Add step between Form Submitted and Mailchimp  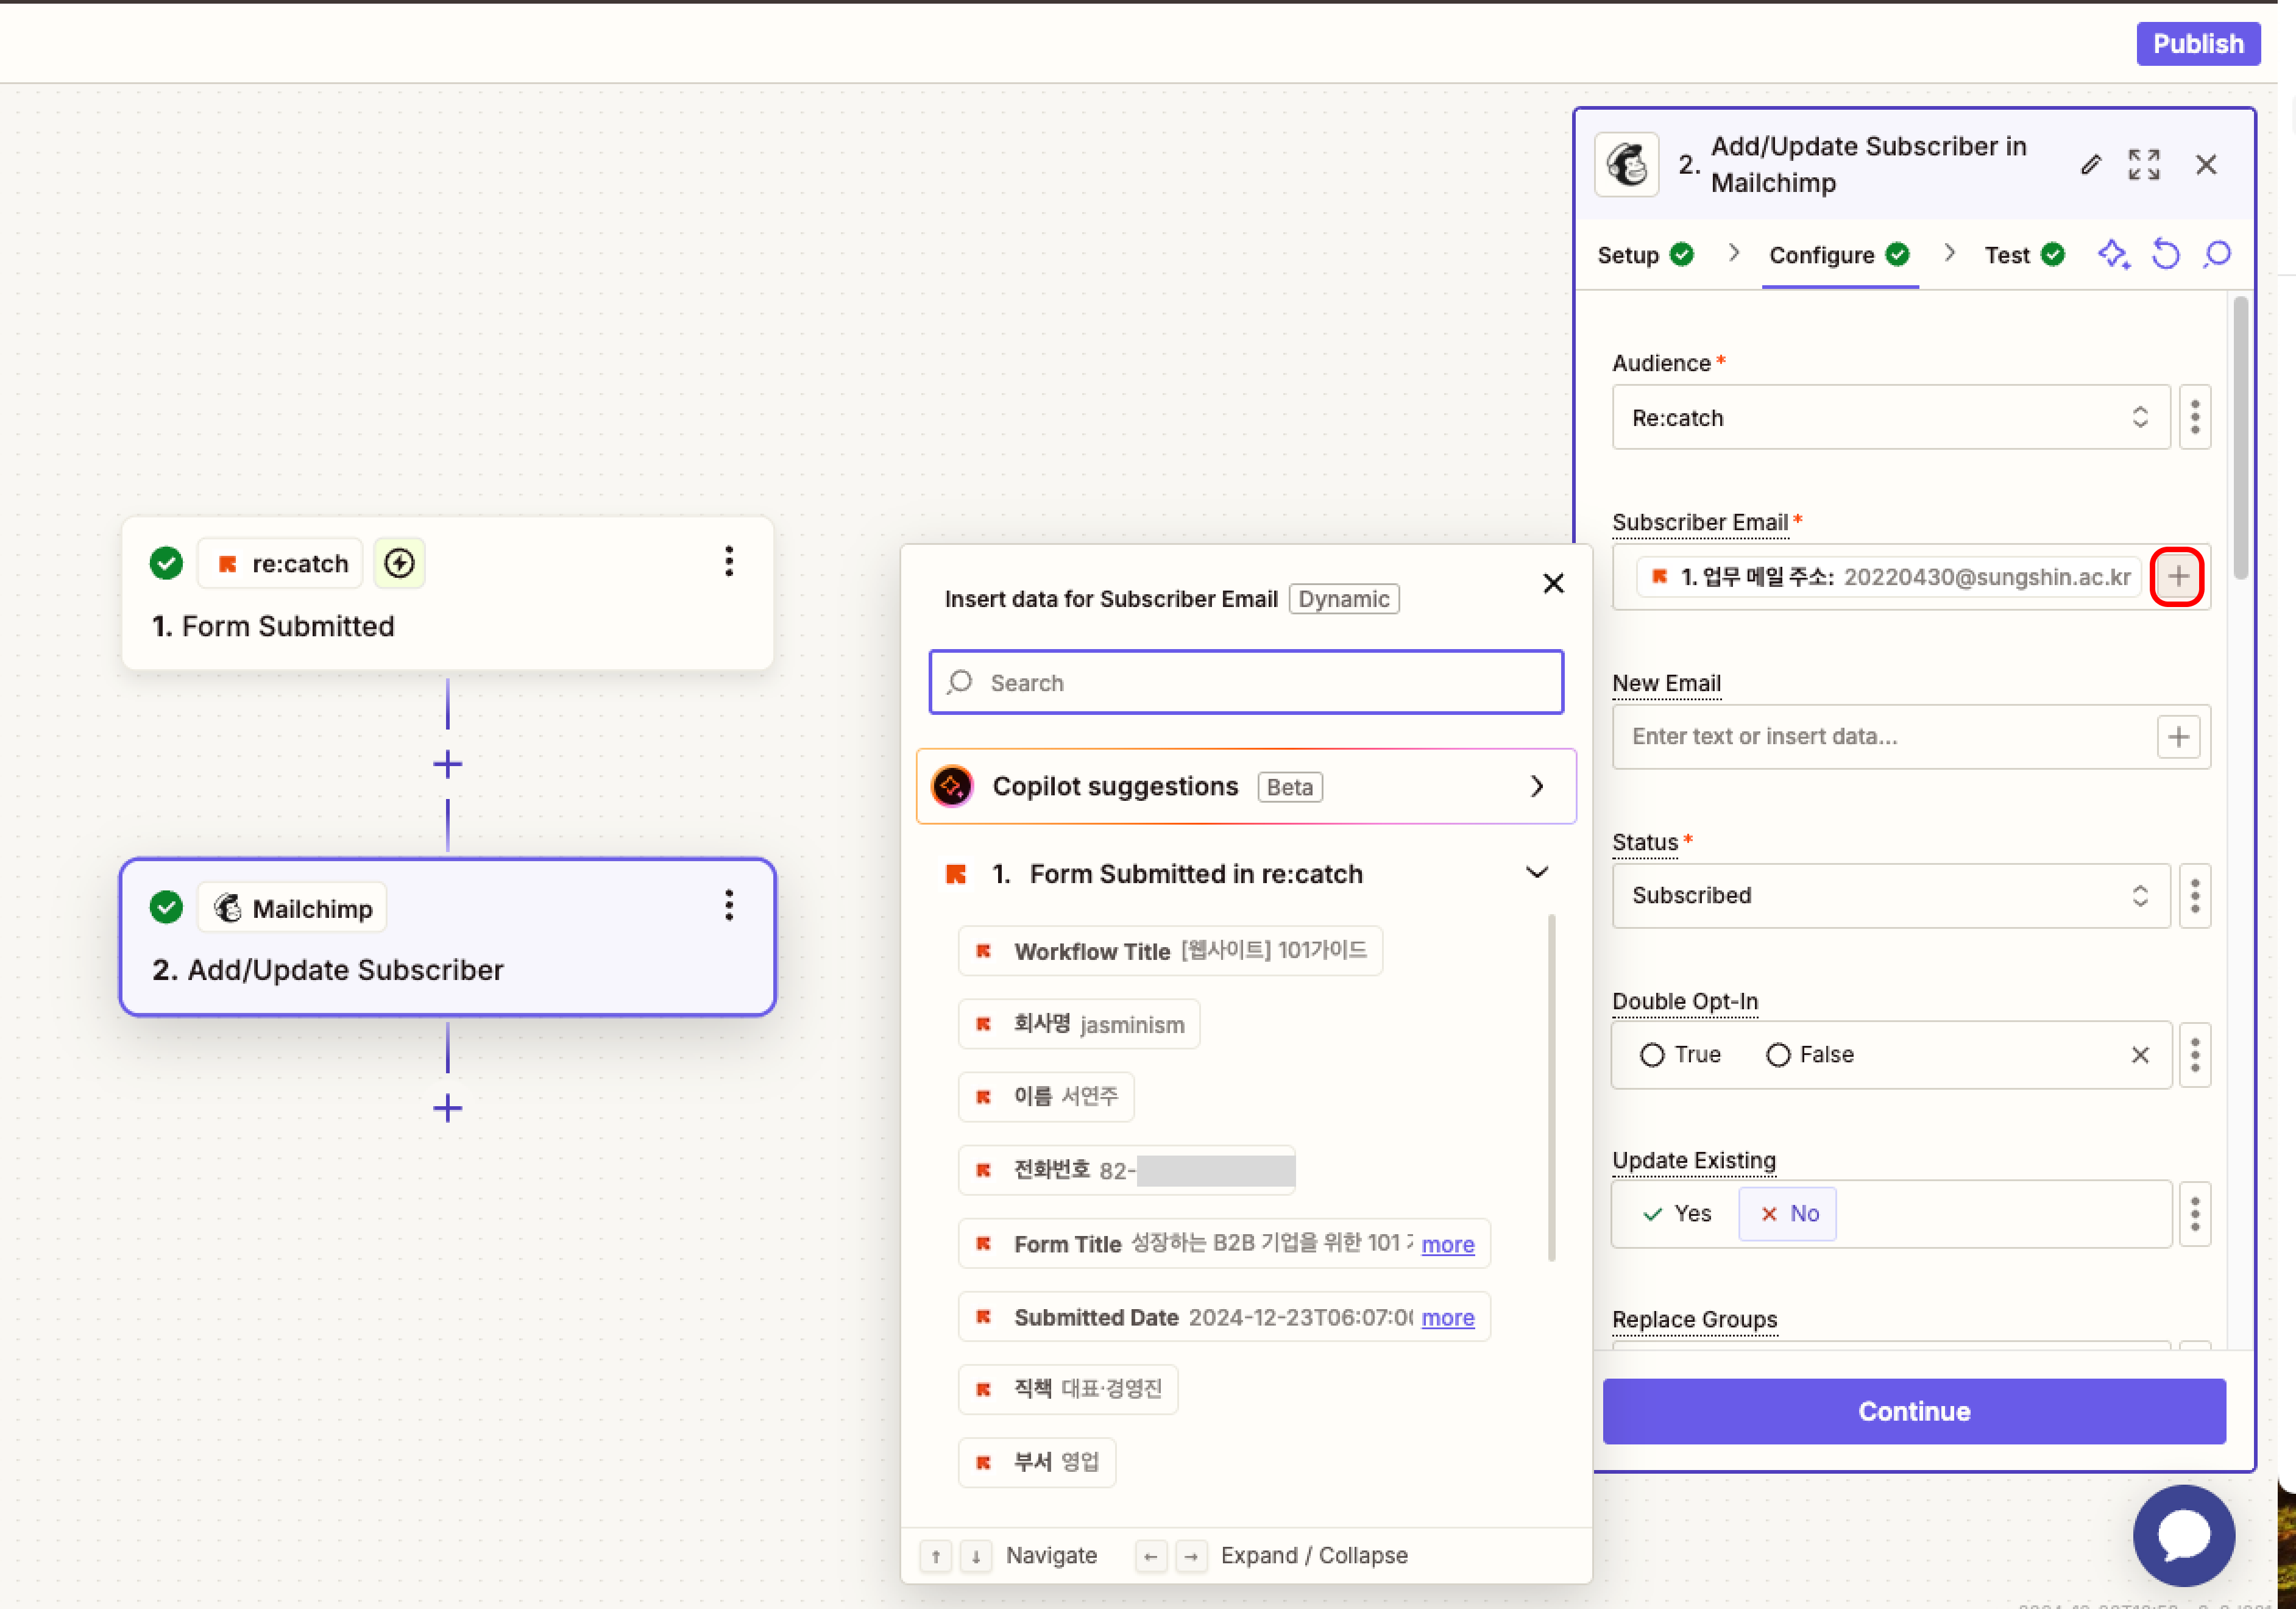point(448,765)
